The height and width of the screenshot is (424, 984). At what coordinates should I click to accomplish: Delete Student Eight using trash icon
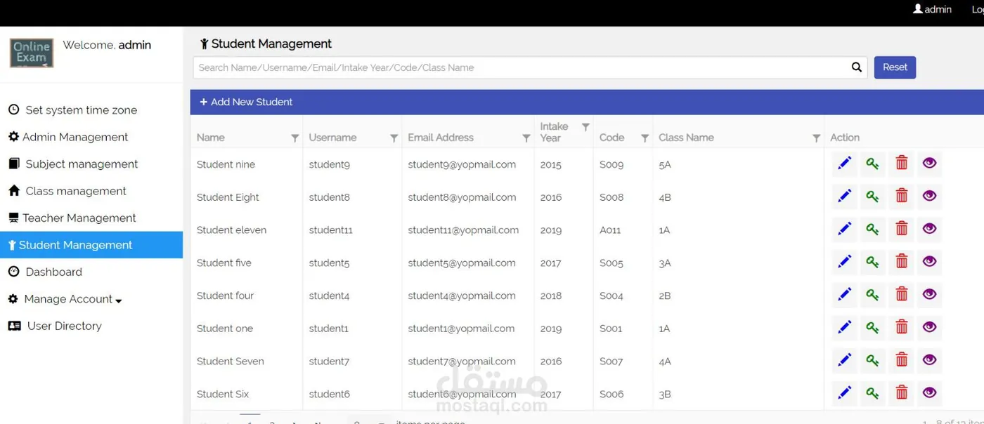[902, 197]
